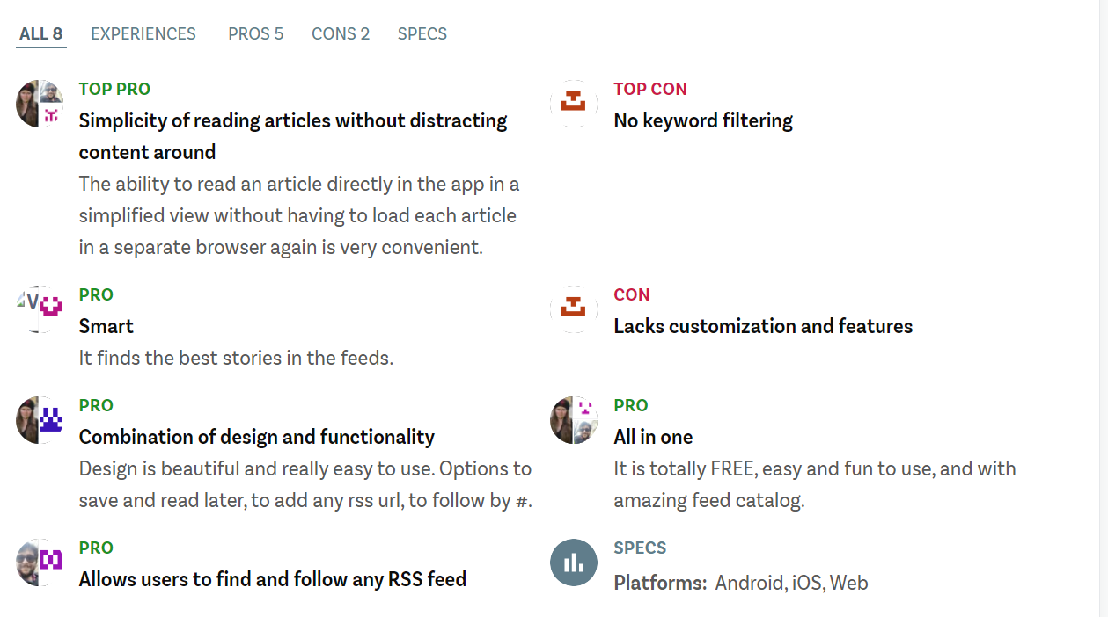Show the CONS 2 tab

(341, 34)
